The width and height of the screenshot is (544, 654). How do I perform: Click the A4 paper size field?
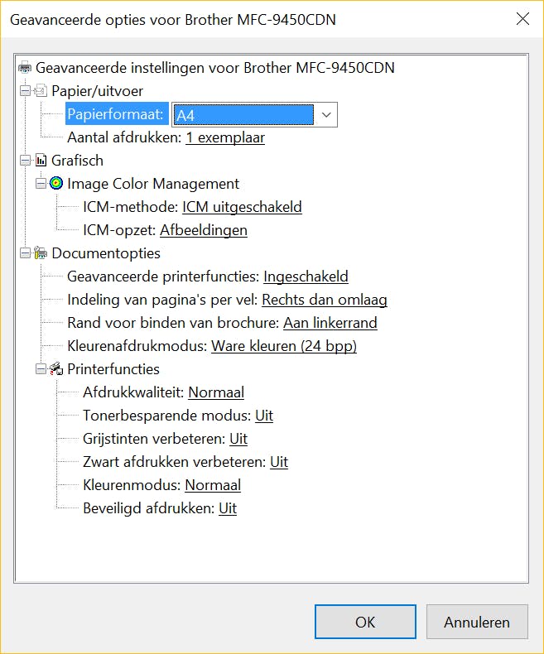(243, 115)
